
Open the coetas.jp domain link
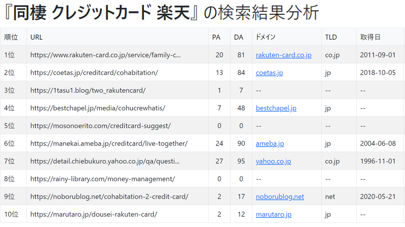pyautogui.click(x=269, y=73)
